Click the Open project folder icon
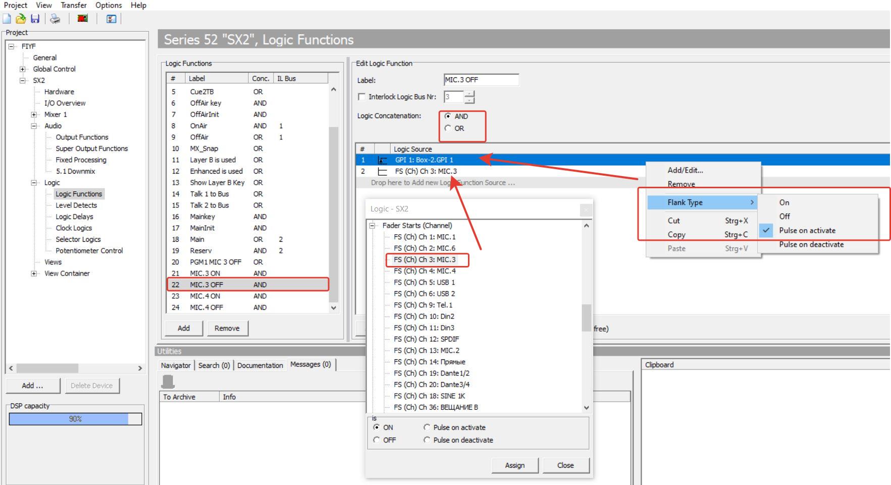891x485 pixels. pyautogui.click(x=21, y=19)
